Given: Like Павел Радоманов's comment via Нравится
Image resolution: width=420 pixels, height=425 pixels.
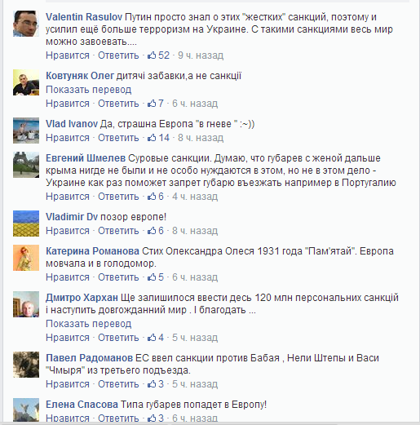Looking at the screenshot, I should 68,384.
